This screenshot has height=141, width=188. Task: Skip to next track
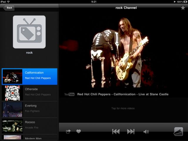pyautogui.click(x=131, y=132)
